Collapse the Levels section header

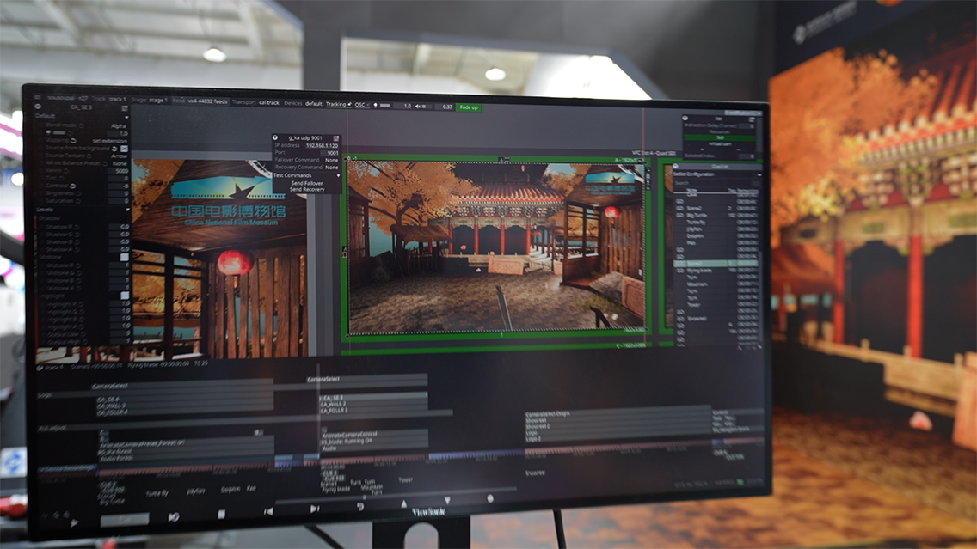click(x=83, y=210)
